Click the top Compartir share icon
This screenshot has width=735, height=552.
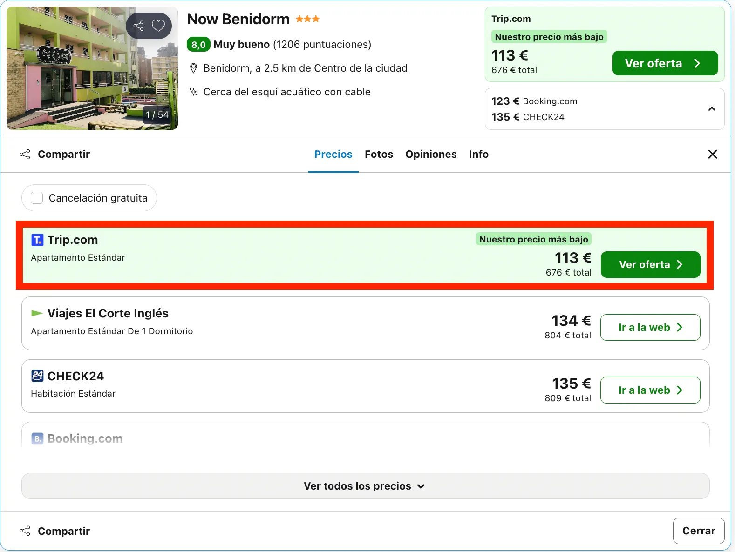point(25,154)
